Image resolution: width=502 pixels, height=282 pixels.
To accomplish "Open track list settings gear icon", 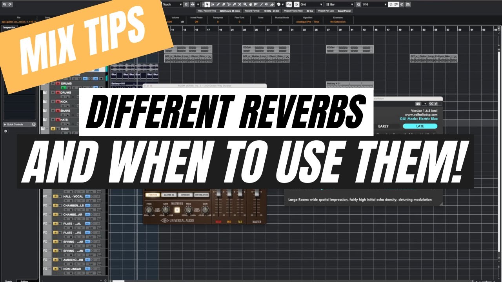I will pyautogui.click(x=105, y=280).
